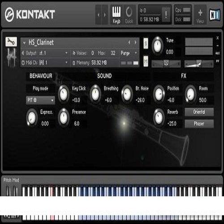
Task: Click the previous arrow in top toolbar
Action: click(99, 15)
